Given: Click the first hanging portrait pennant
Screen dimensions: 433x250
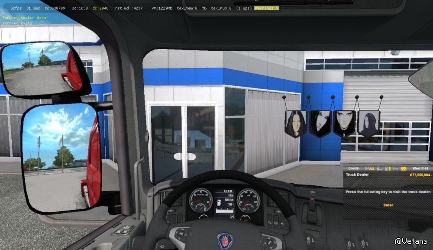Looking at the screenshot, I should click(x=295, y=123).
